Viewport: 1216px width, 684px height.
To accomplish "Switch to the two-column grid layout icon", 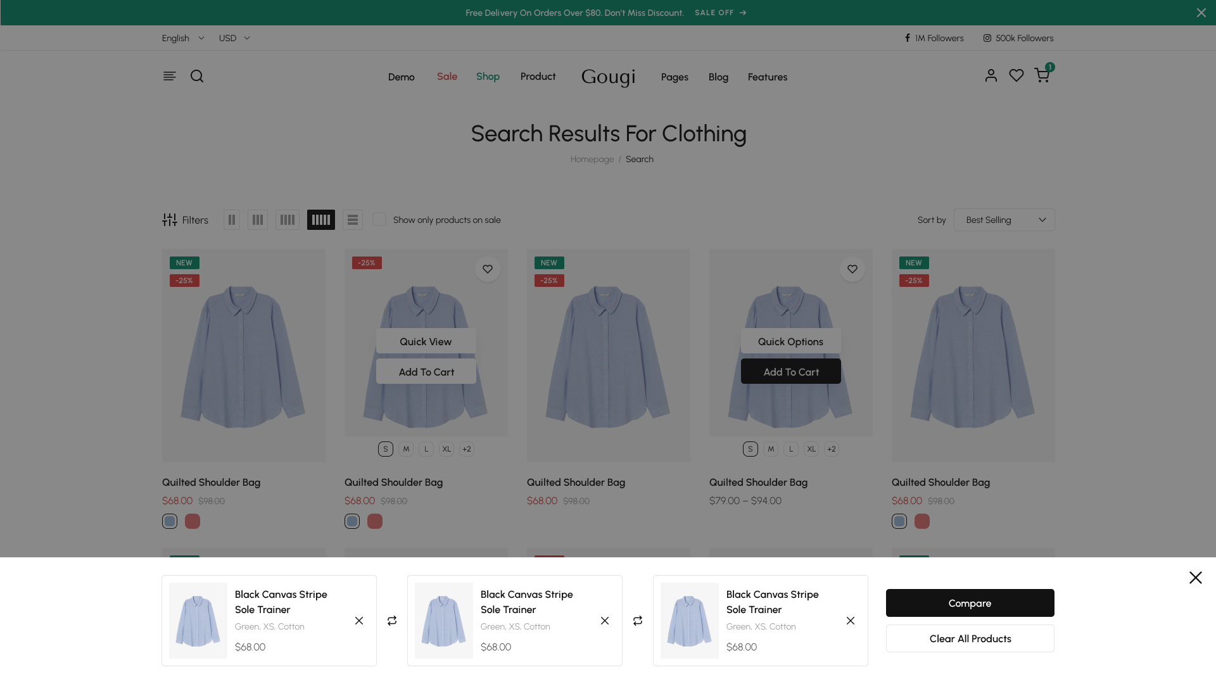I will 232,220.
